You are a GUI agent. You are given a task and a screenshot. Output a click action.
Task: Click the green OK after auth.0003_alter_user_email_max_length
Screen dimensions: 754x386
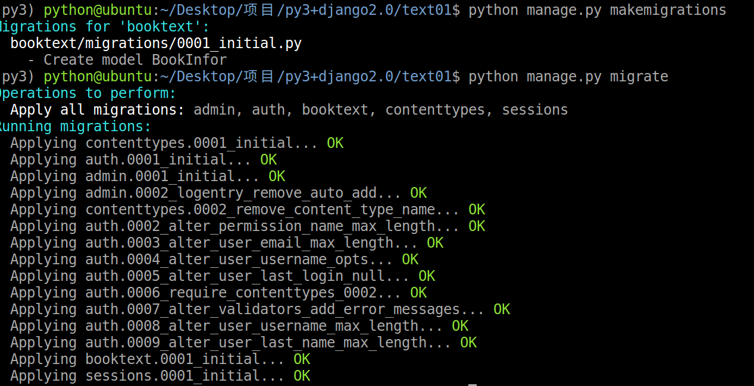tap(436, 243)
